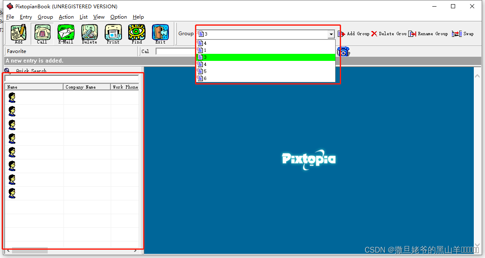Open the Group menu
The width and height of the screenshot is (485, 258).
pyautogui.click(x=45, y=17)
